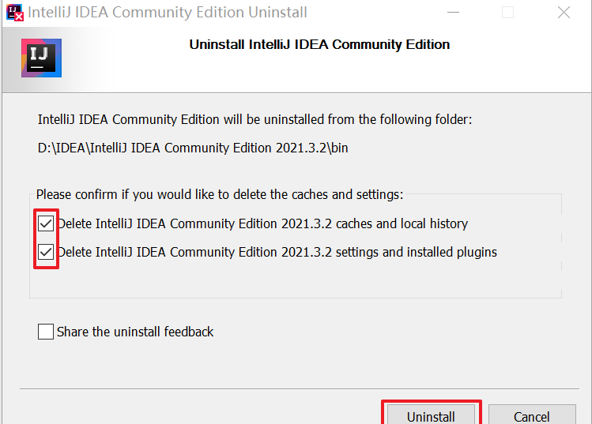This screenshot has width=592, height=424.
Task: Click the uninstaller title bar icon
Action: point(15,13)
